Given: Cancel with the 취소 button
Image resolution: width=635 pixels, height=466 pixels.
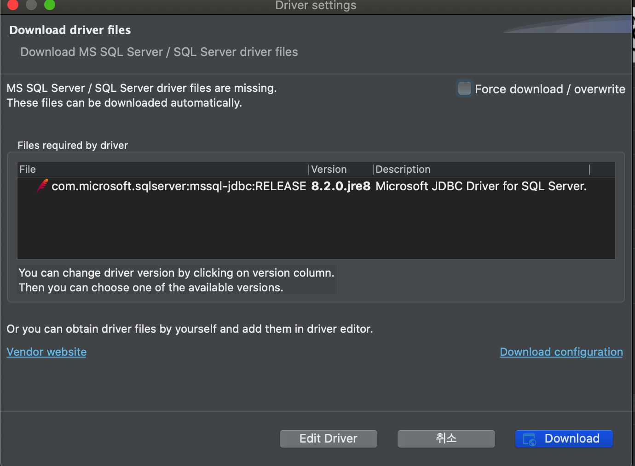Looking at the screenshot, I should 446,438.
